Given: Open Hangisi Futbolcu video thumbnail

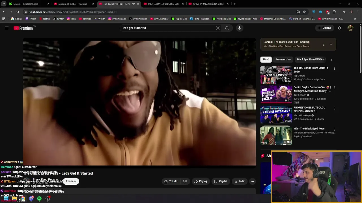Looking at the screenshot, I should 276,115.
